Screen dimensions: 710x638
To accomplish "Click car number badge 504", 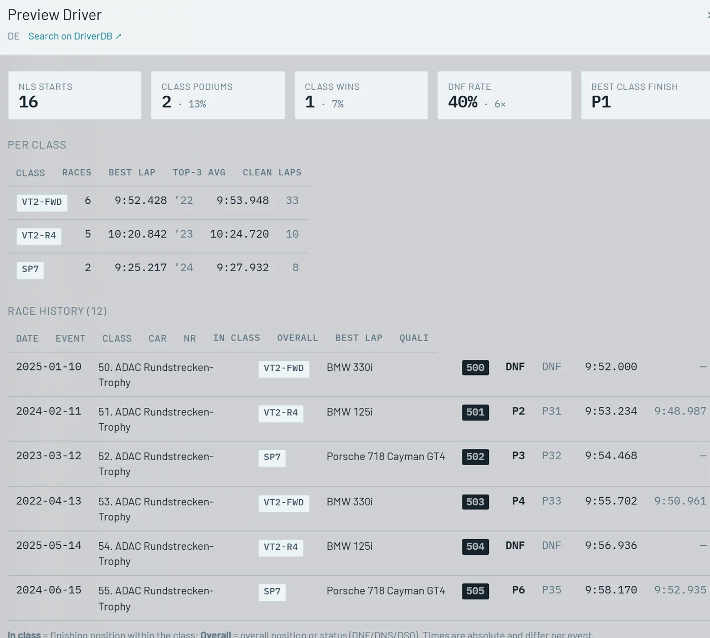I will [x=475, y=547].
